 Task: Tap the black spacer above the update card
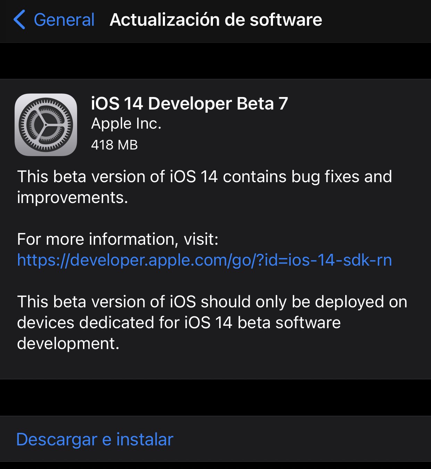point(215,61)
